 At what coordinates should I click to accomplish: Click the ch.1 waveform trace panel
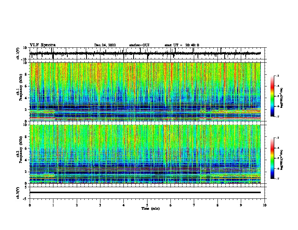(147, 53)
